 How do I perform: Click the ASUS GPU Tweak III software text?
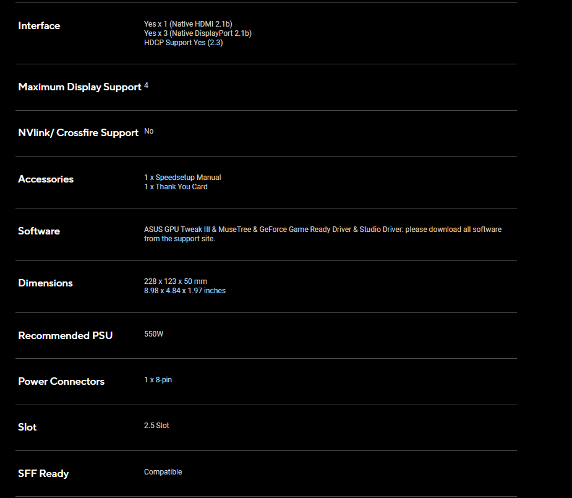point(177,230)
